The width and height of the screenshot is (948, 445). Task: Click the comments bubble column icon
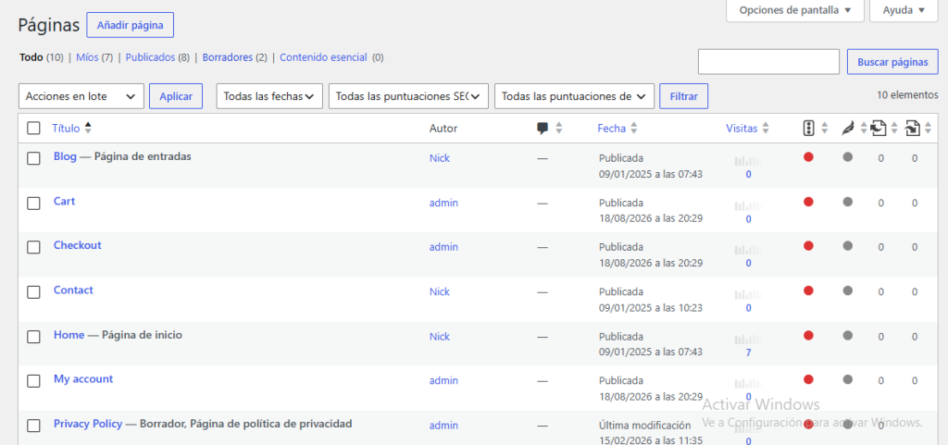coord(543,128)
